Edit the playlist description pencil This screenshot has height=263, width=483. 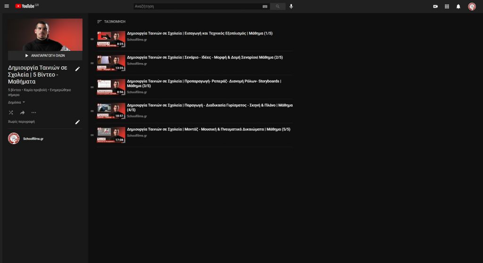(78, 122)
